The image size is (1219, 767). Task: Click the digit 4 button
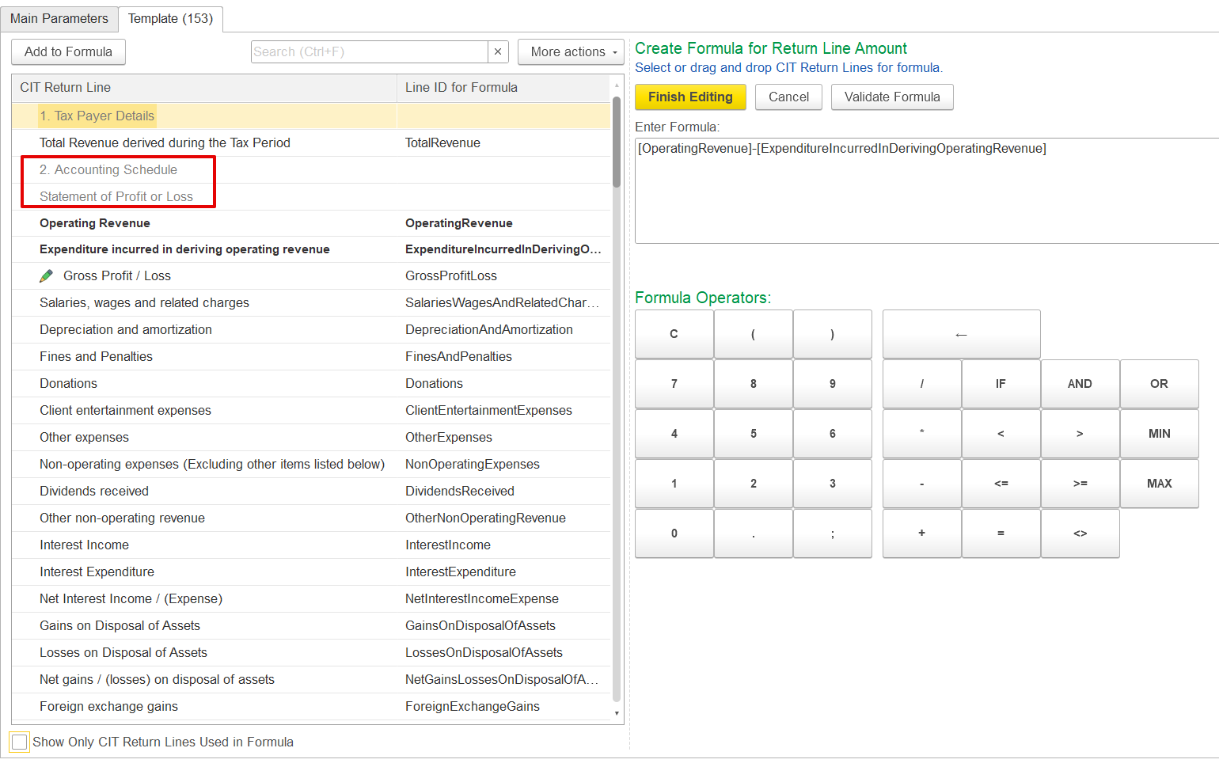point(674,434)
